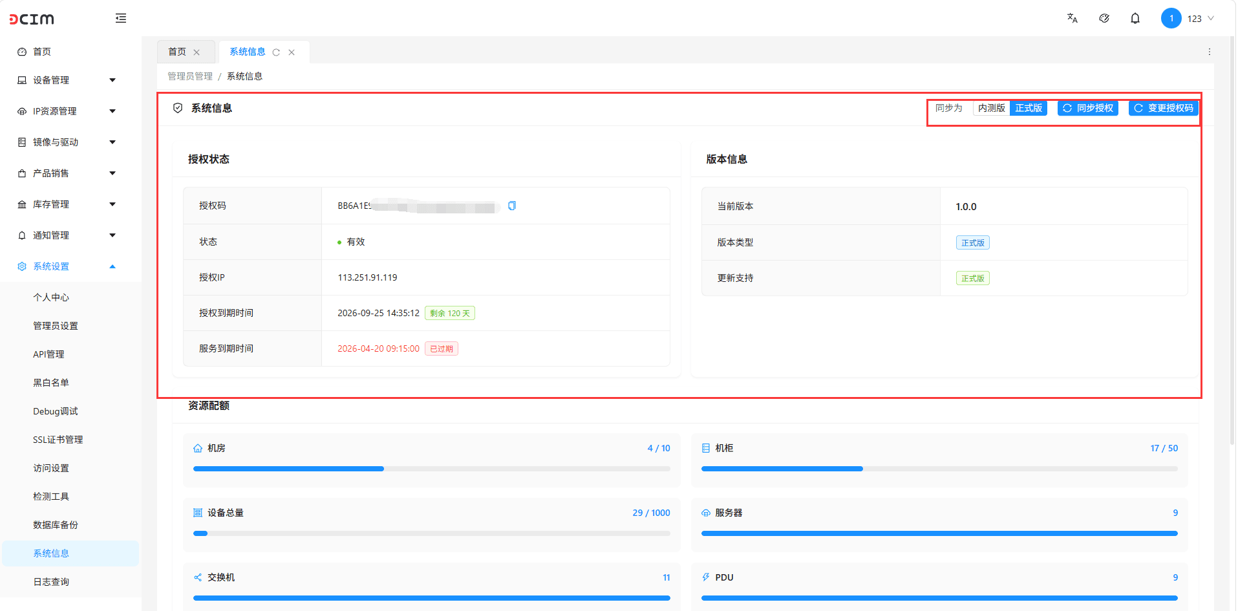1238x611 pixels.
Task: Click the 首页 dashboard icon in sidebar
Action: click(22, 52)
